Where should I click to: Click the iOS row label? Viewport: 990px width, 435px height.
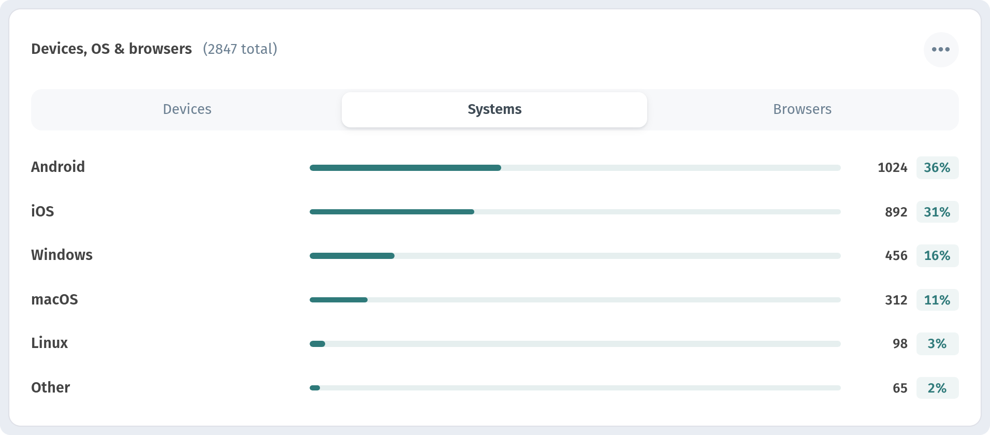tap(42, 211)
